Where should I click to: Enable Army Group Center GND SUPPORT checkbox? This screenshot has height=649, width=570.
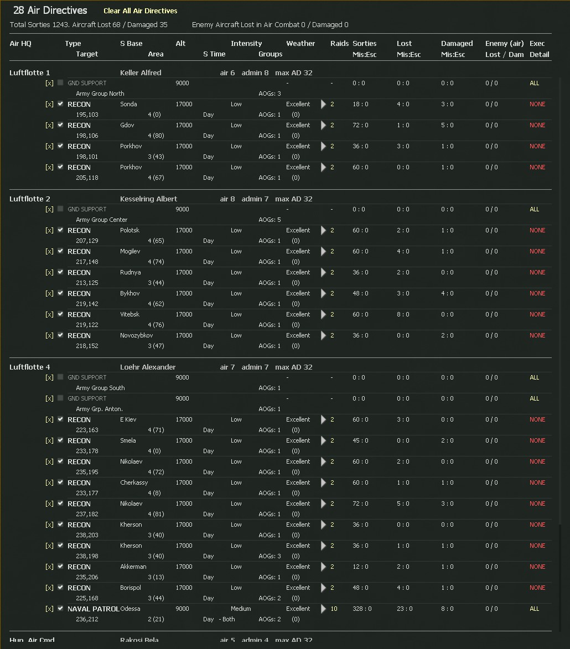point(60,209)
